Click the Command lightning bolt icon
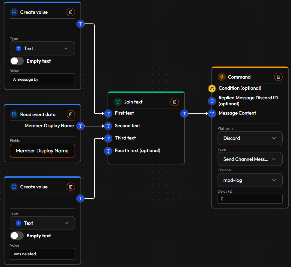Viewport: 291px width, 267px height. [221, 77]
